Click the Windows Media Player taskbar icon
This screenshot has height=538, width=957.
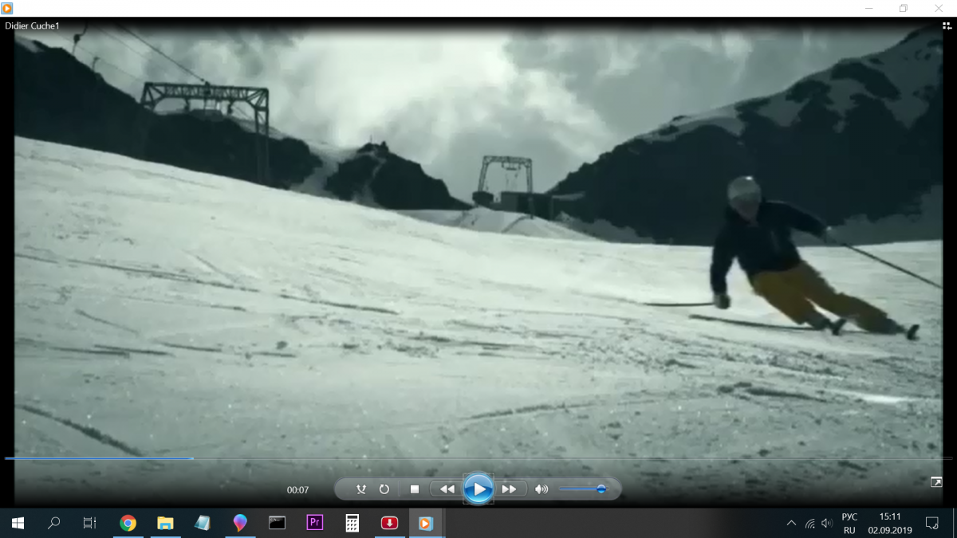[426, 523]
